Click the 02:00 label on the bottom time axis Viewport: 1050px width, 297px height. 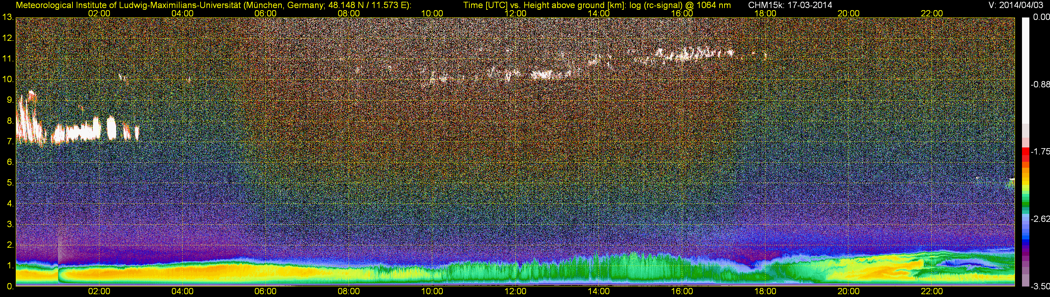coord(99,291)
